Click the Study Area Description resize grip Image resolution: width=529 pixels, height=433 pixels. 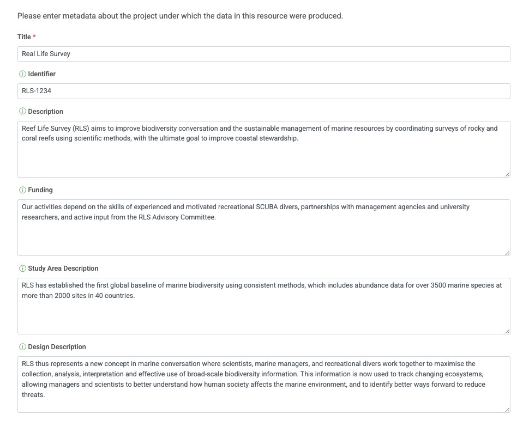[507, 330]
